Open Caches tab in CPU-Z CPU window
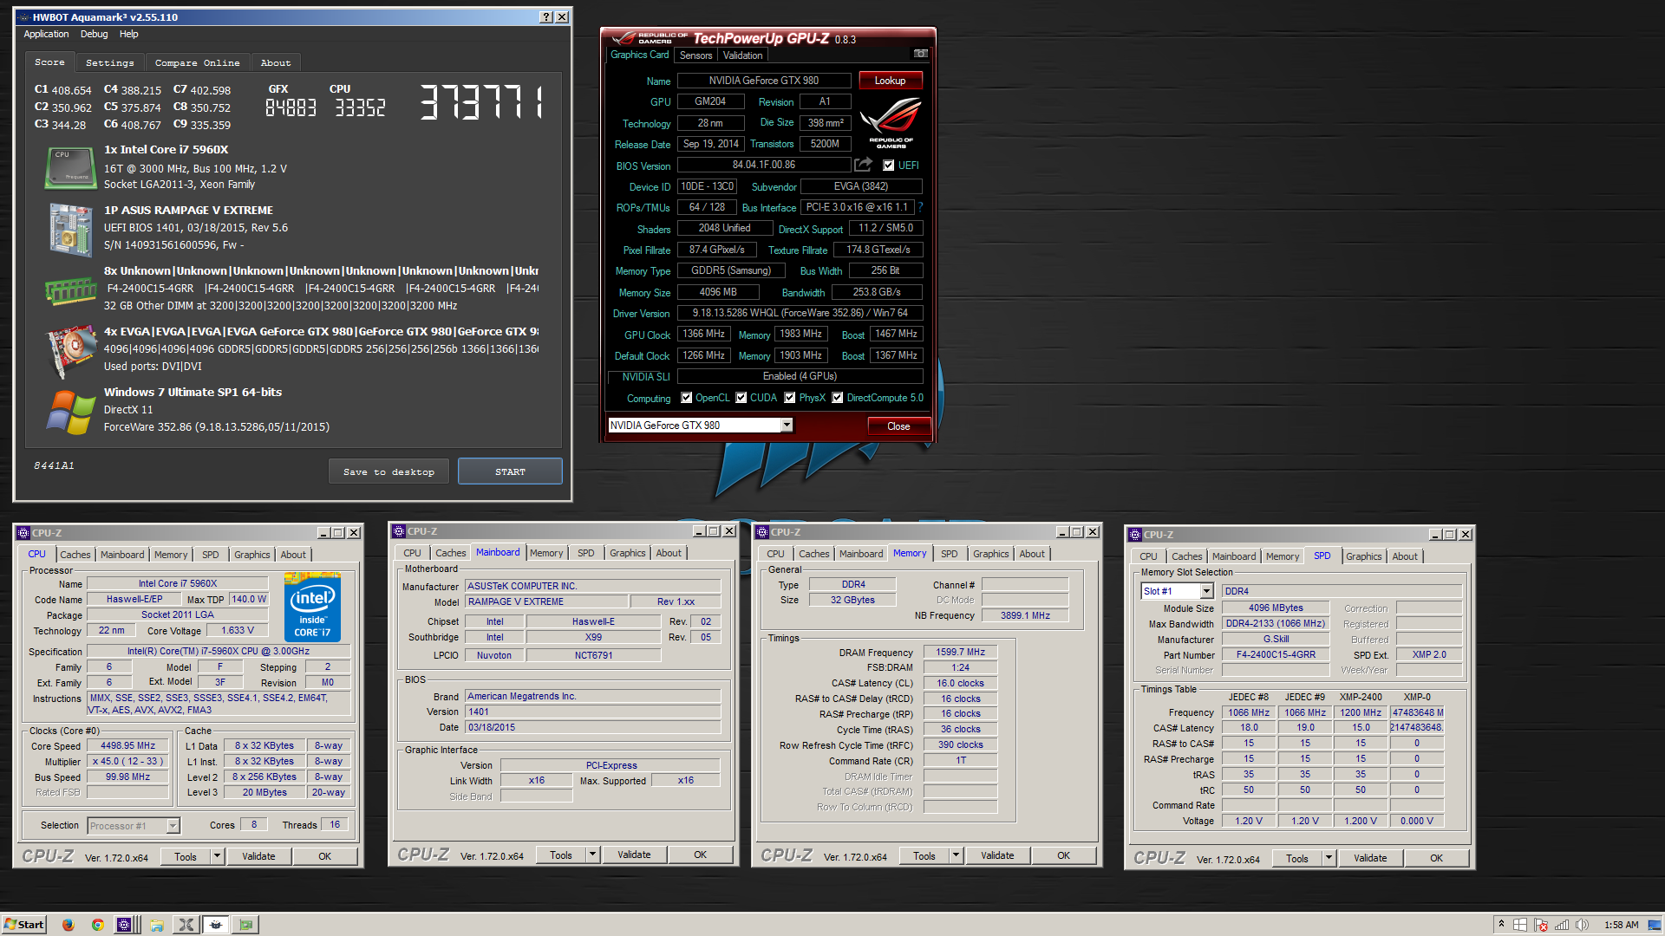 75,555
